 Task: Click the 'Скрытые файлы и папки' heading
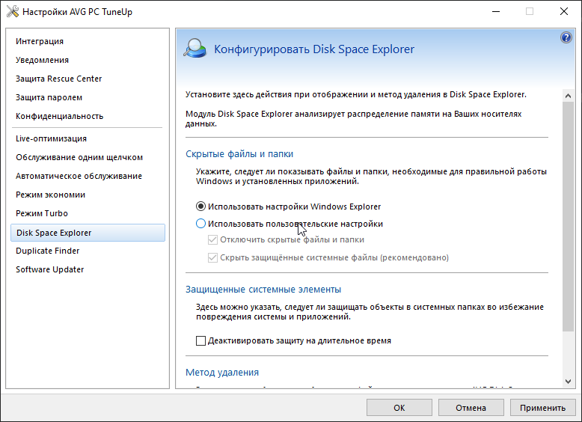click(239, 153)
